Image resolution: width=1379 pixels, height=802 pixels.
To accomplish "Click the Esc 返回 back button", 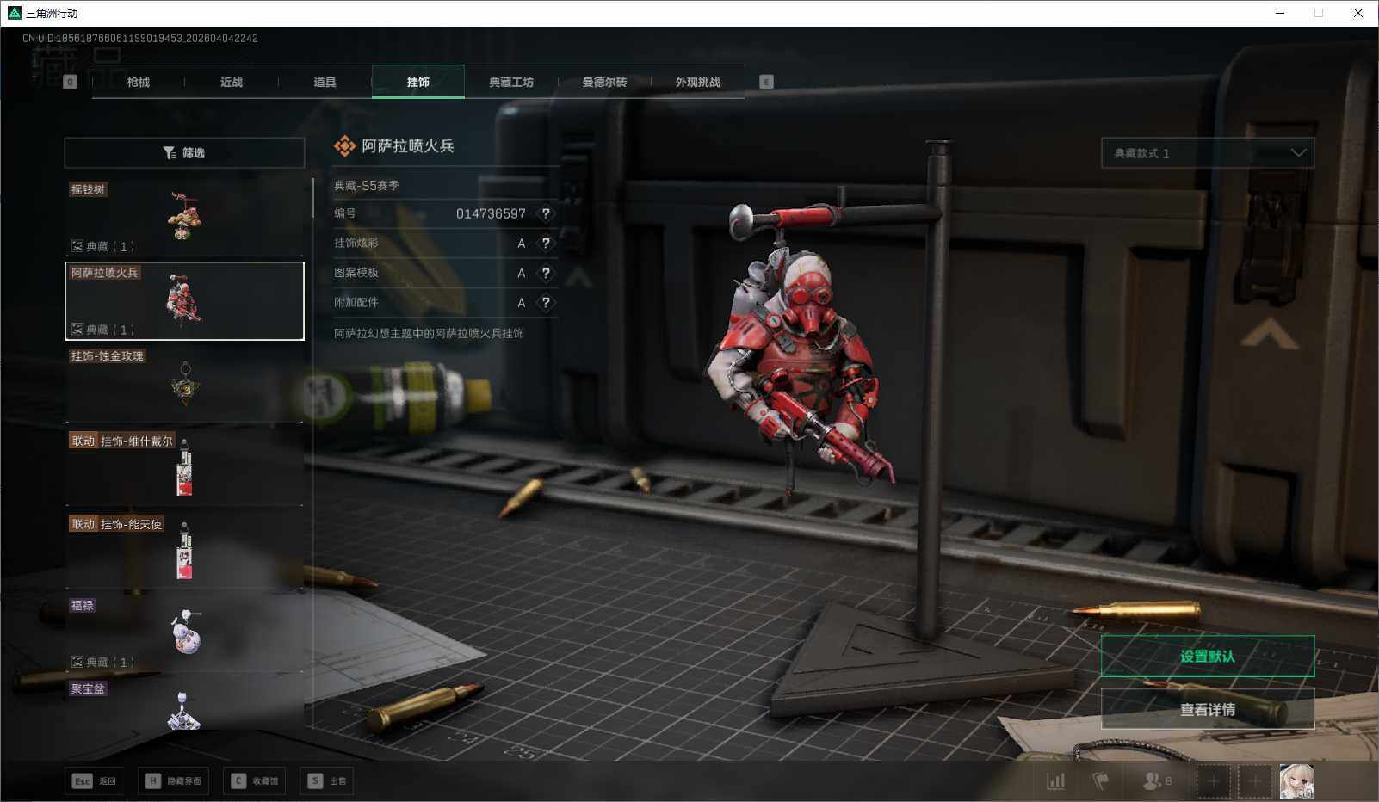I will click(x=94, y=780).
